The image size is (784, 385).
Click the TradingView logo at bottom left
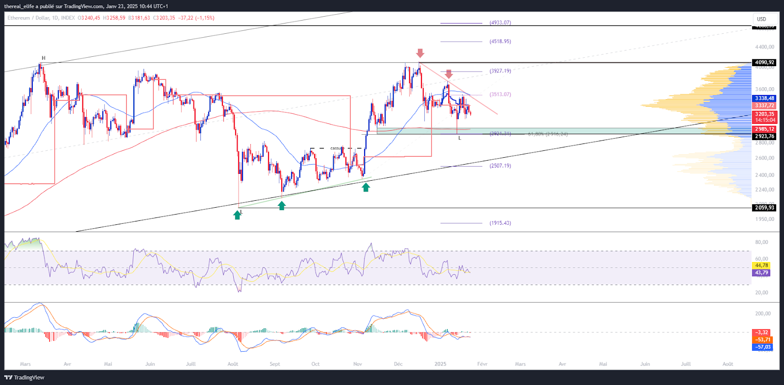point(24,377)
